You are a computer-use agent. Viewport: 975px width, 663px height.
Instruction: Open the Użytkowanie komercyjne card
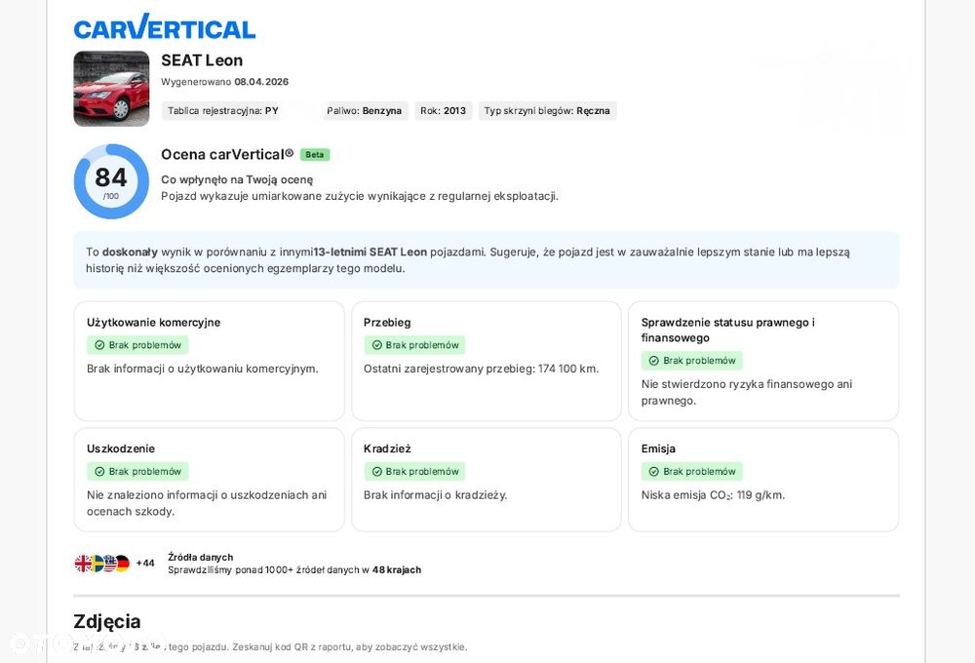(209, 361)
